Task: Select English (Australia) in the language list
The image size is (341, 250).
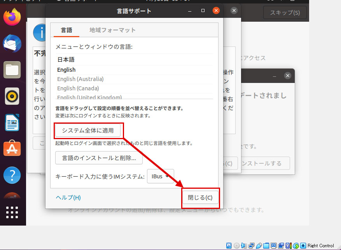Action: point(134,79)
